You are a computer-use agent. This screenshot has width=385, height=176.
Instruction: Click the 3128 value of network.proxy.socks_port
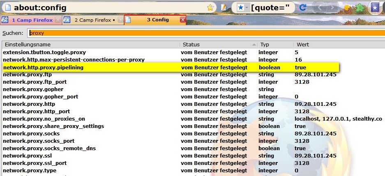click(x=302, y=141)
